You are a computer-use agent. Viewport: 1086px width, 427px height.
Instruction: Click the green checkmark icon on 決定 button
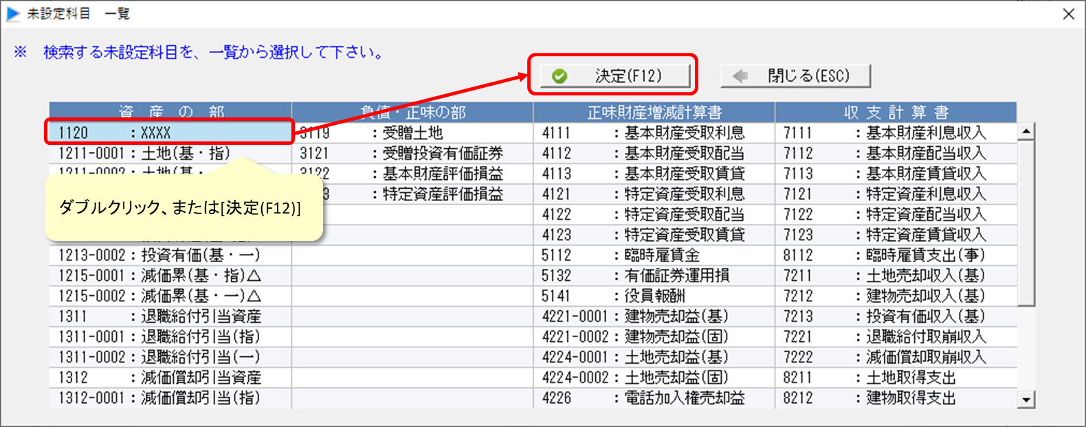(559, 76)
